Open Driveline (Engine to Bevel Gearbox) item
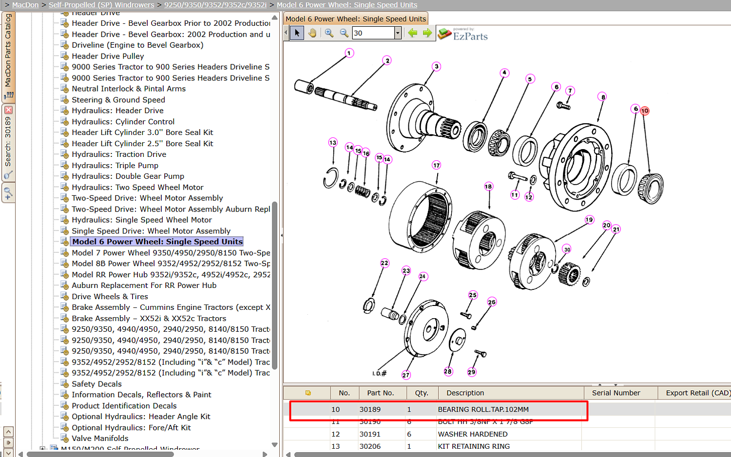Screen dimensions: 731x457 click(137, 45)
